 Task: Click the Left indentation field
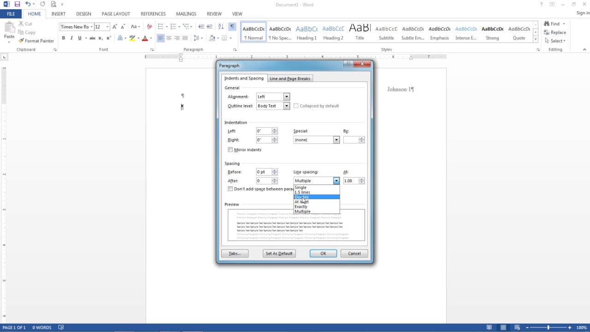point(264,131)
